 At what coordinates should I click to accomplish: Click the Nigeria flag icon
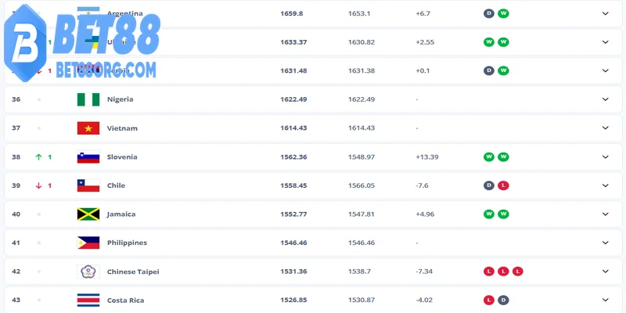point(88,99)
